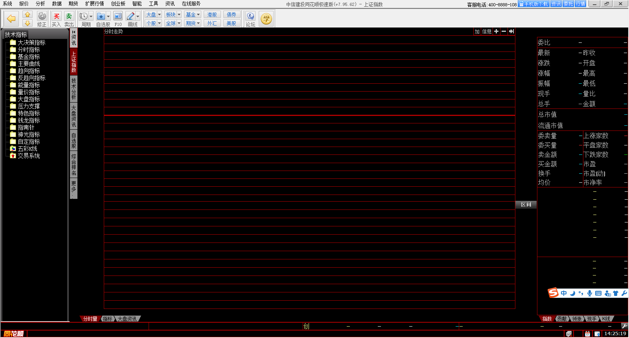The image size is (629, 338).
Task: Switch to the K线 tab
Action: coord(606,319)
